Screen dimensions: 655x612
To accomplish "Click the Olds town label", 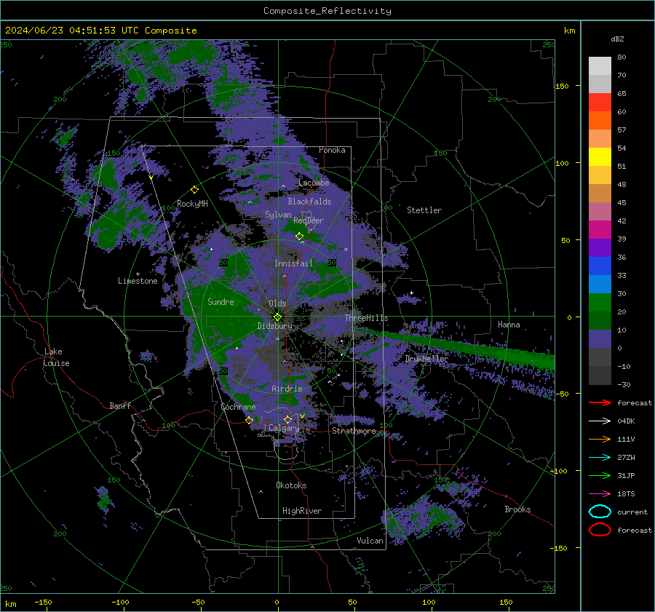I will click(x=277, y=303).
